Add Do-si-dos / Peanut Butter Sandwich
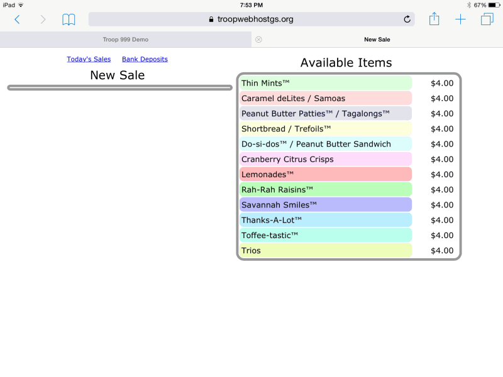Image resolution: width=503 pixels, height=377 pixels. [x=326, y=144]
